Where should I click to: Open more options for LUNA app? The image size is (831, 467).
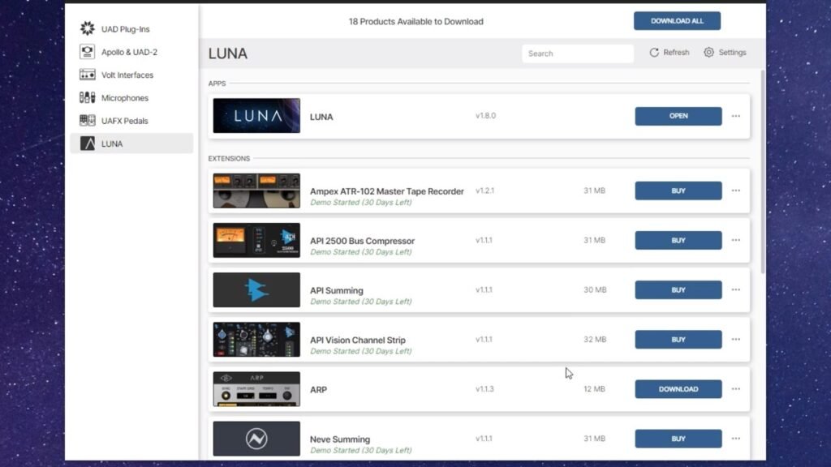pyautogui.click(x=735, y=116)
